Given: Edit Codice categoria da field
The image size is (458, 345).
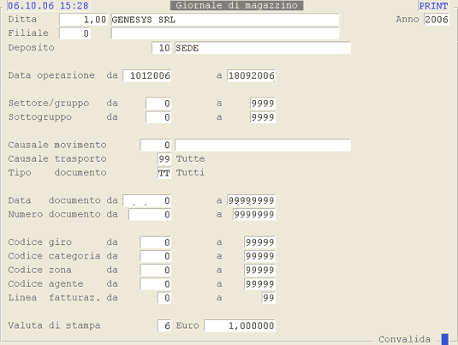Looking at the screenshot, I should click(156, 256).
